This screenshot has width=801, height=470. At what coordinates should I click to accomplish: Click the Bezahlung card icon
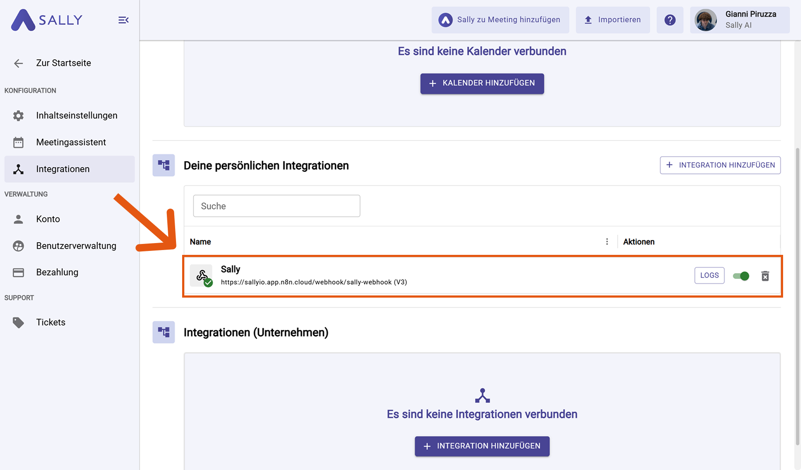tap(18, 273)
